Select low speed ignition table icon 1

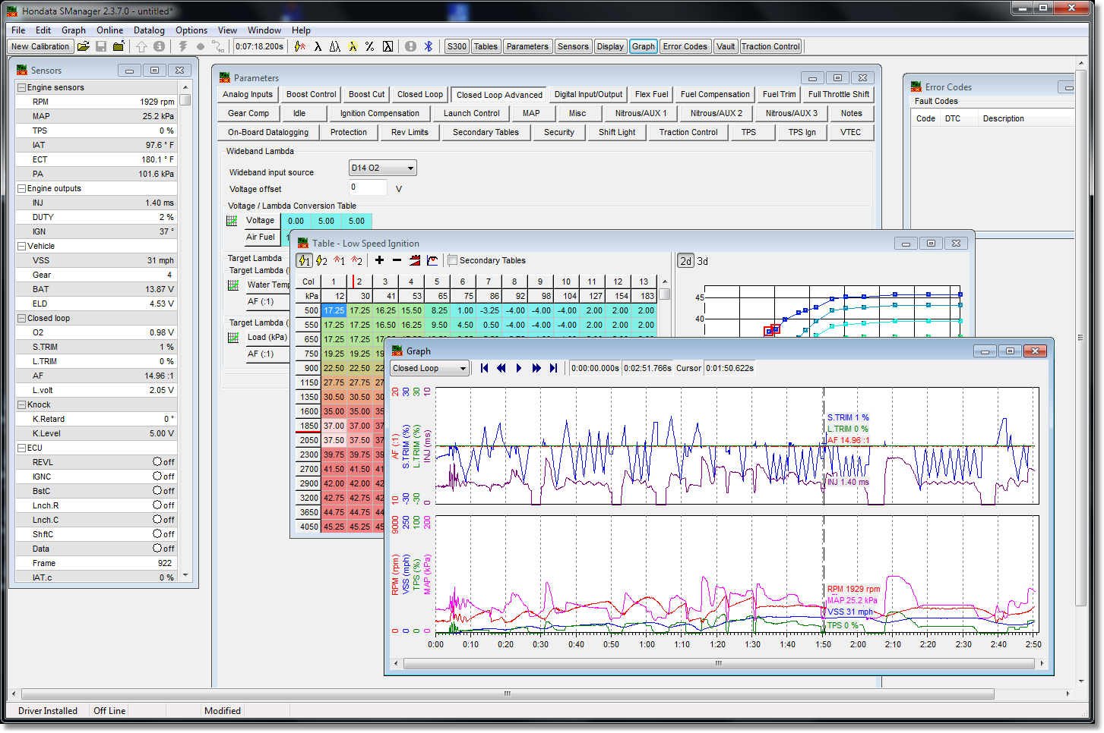point(304,260)
